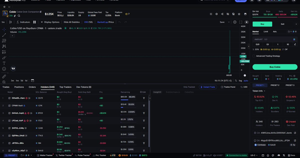Open the Display Options dropdown
Screen dimensions: 300x158
point(50,22)
